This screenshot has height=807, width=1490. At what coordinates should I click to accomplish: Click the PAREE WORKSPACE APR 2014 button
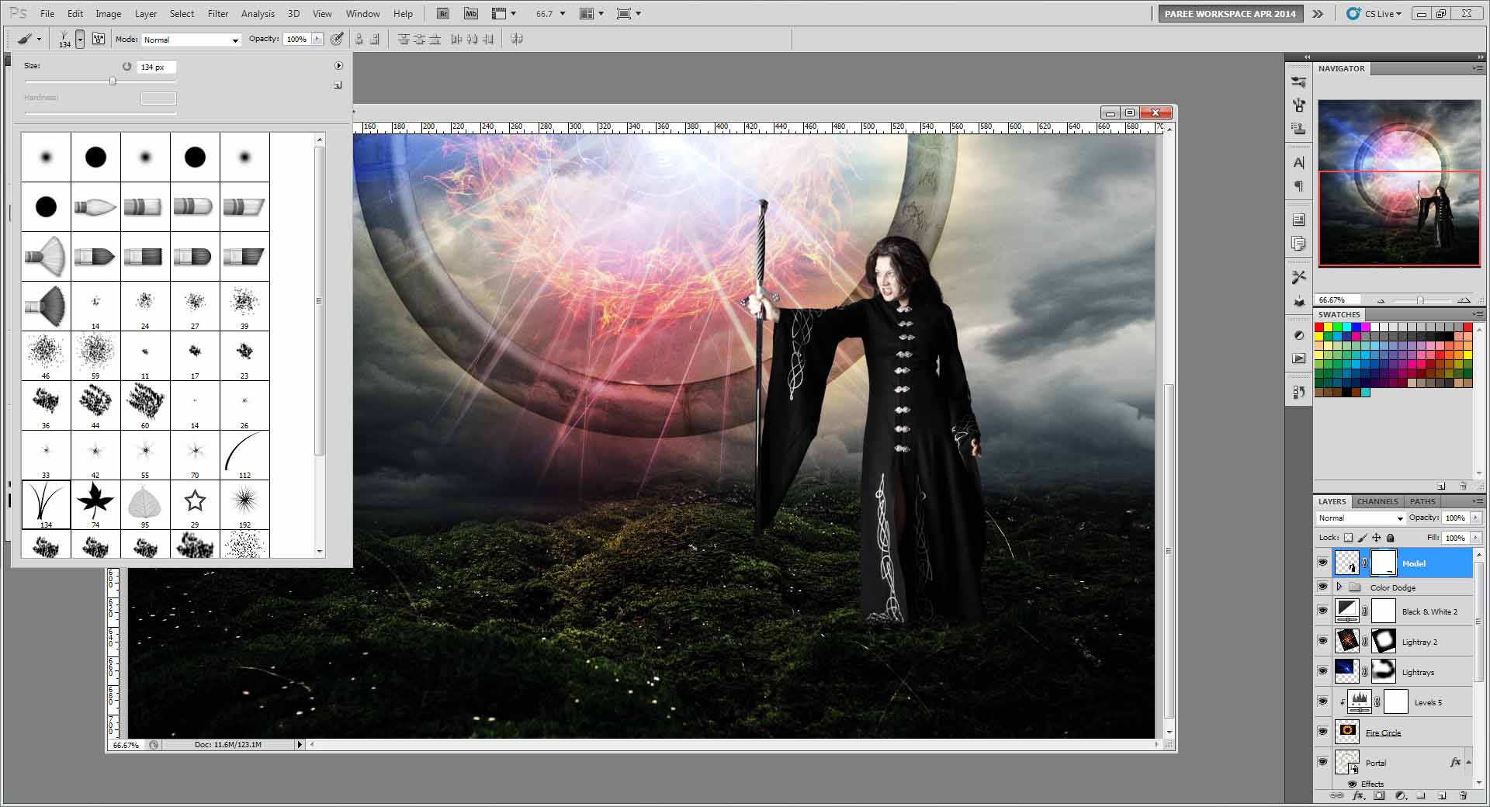click(x=1229, y=13)
